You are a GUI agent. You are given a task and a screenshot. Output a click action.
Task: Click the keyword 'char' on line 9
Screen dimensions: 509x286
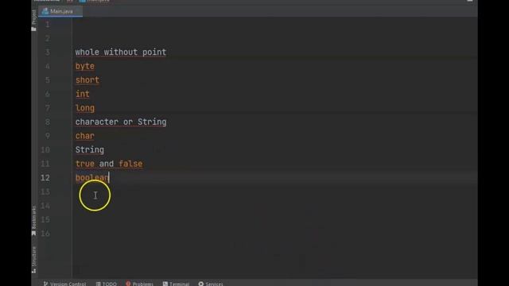pos(85,136)
